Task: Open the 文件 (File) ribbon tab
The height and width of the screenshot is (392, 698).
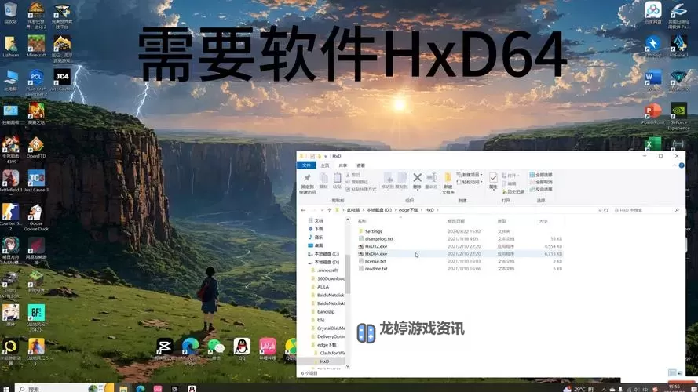Action: click(307, 165)
